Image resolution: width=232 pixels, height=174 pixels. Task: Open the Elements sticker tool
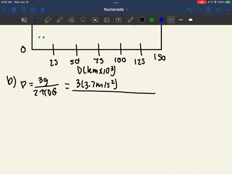point(95,20)
